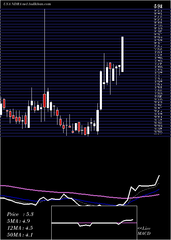Viewport: 171px width, 240px height.
Task: Click the '<<Live MACD' label
Action: (144, 231)
